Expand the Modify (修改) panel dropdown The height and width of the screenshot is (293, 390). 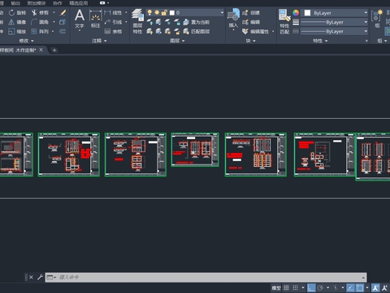click(26, 41)
